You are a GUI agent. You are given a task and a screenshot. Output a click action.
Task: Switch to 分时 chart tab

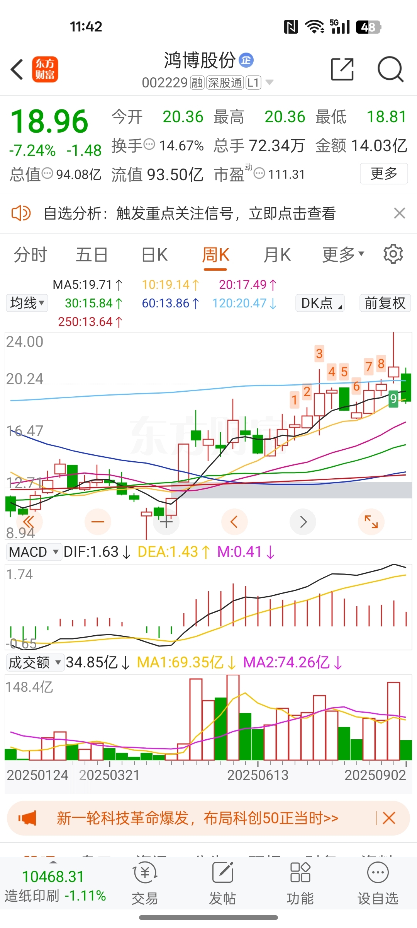pyautogui.click(x=30, y=255)
